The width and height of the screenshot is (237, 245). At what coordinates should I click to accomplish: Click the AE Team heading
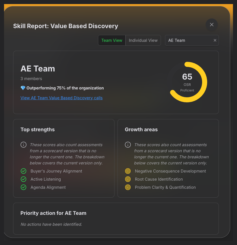(38, 69)
